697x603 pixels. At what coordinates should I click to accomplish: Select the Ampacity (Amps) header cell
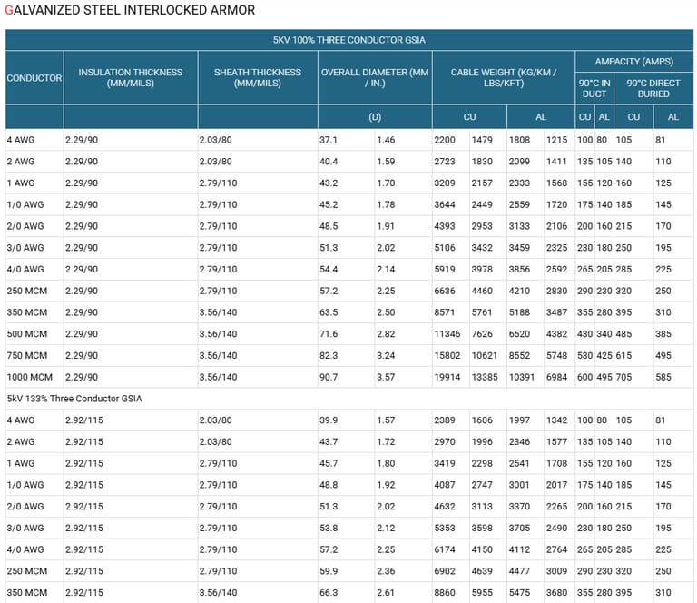(x=633, y=62)
